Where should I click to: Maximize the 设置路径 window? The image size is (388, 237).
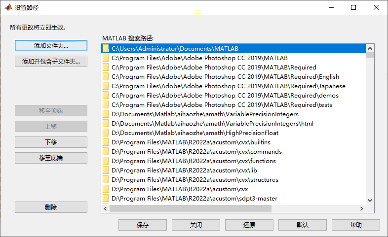[x=353, y=7]
